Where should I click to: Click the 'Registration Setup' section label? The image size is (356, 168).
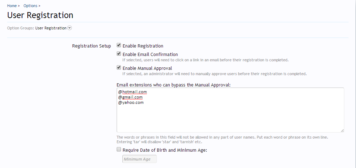91,46
